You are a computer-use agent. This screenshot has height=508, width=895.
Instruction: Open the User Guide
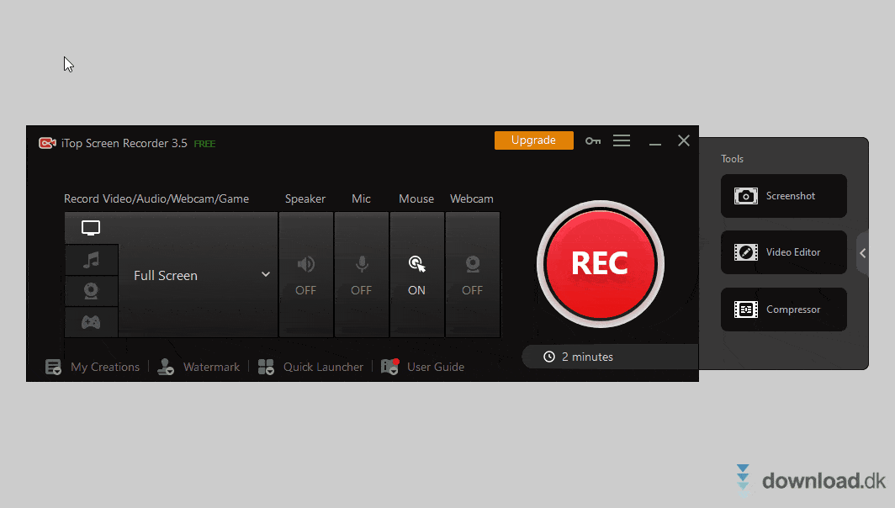422,367
